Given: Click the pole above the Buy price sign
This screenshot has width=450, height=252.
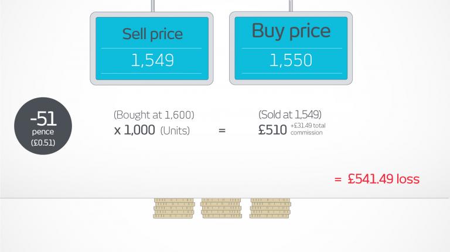Looking at the screenshot, I should (290, 5).
